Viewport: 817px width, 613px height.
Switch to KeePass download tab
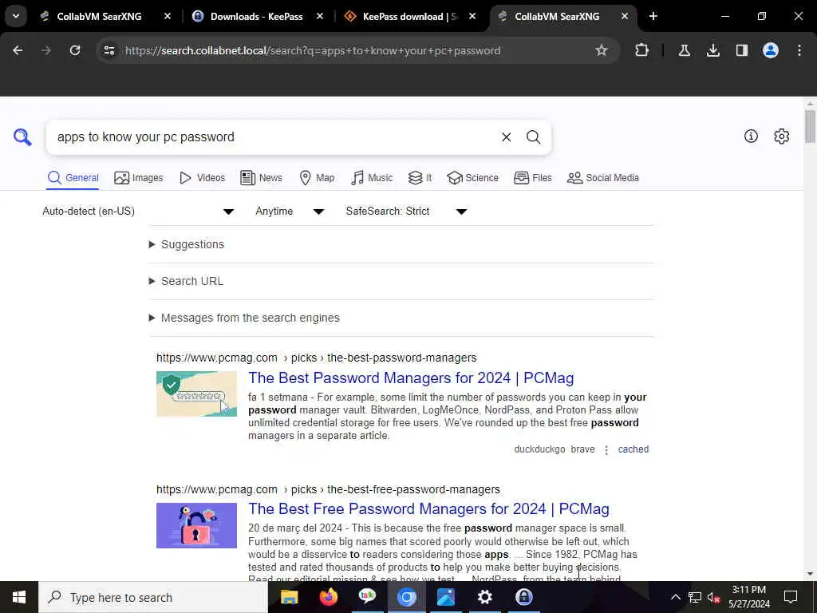pos(409,17)
